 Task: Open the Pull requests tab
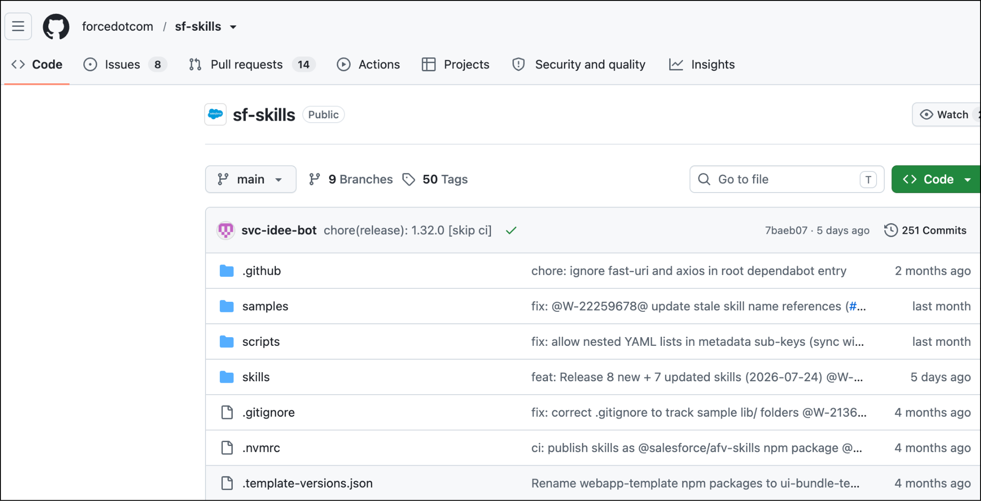252,64
